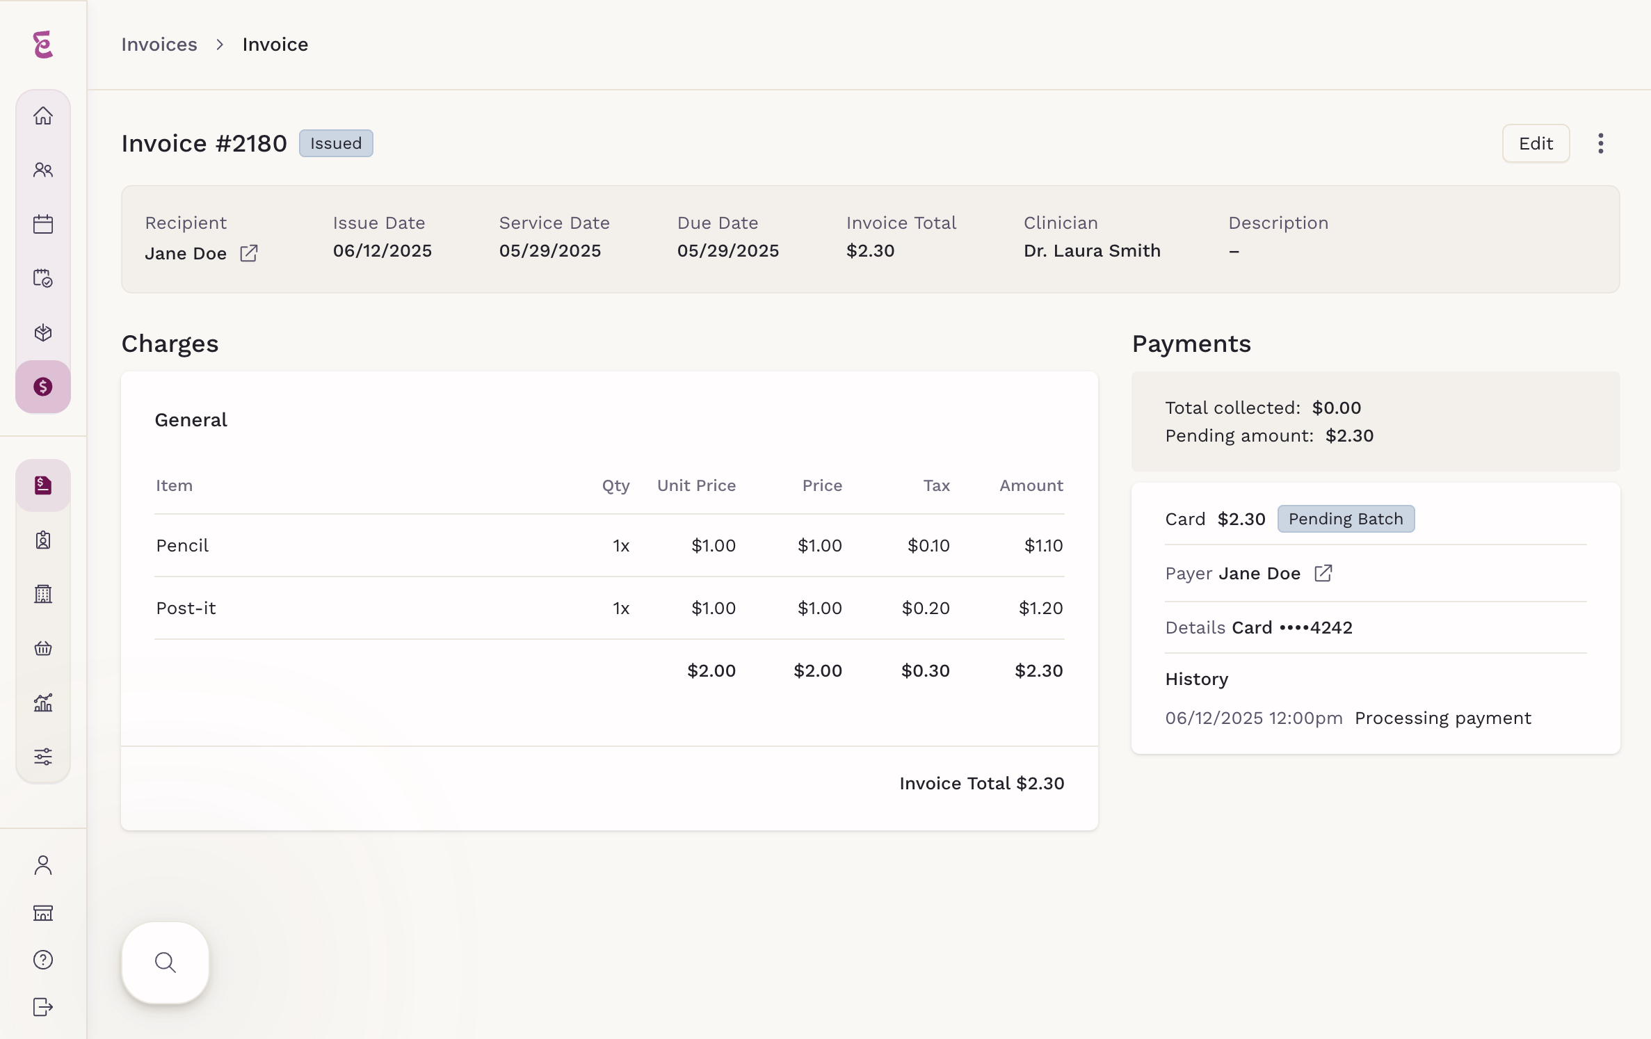Click the Invoice breadcrumb label
Image resolution: width=1651 pixels, height=1039 pixels.
[x=275, y=45]
